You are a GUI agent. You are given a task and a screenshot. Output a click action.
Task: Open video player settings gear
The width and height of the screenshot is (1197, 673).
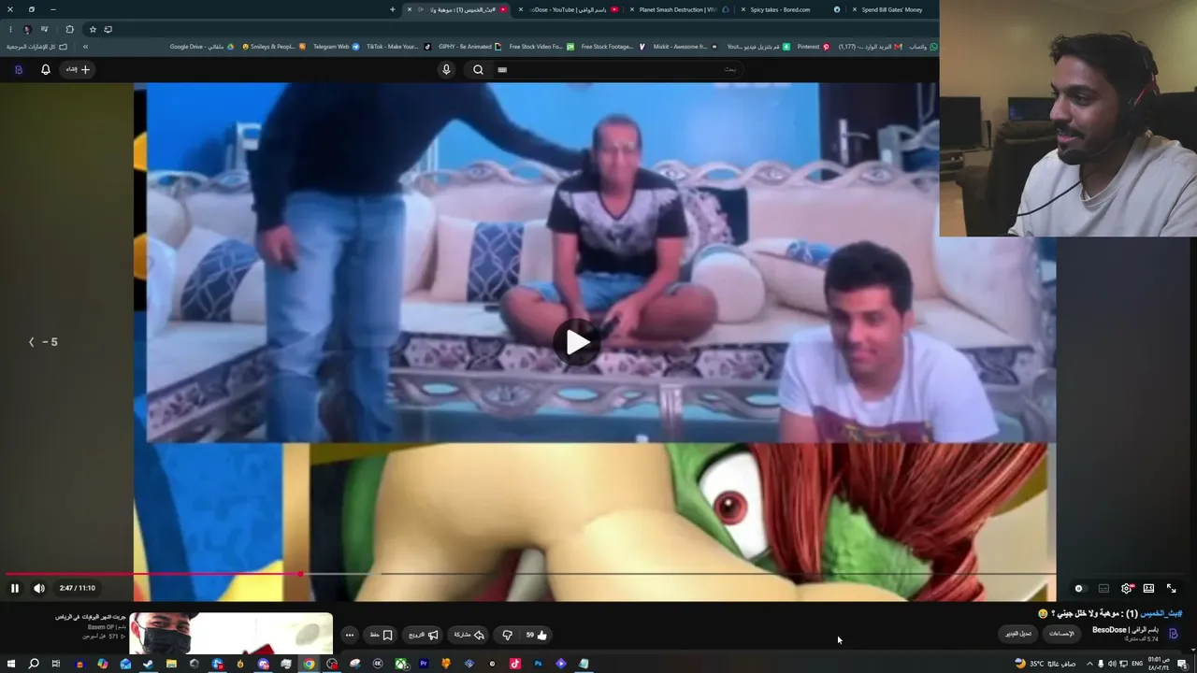(1127, 589)
